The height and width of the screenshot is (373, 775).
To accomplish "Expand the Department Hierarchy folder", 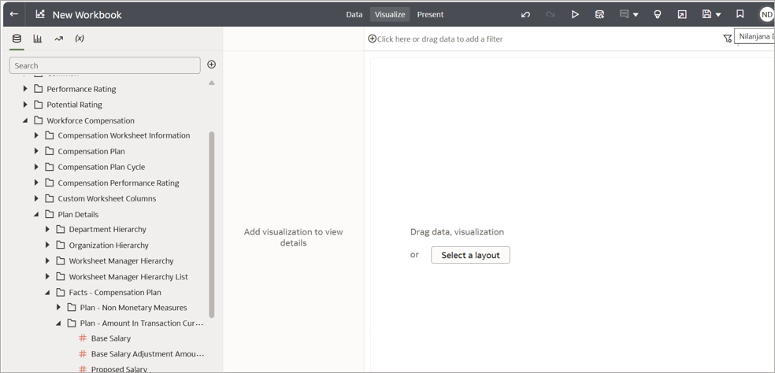I will [47, 230].
